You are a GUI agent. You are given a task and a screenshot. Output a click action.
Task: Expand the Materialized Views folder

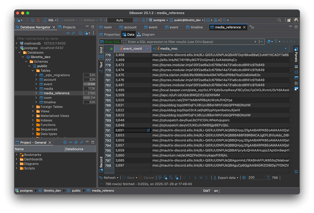click(33, 116)
